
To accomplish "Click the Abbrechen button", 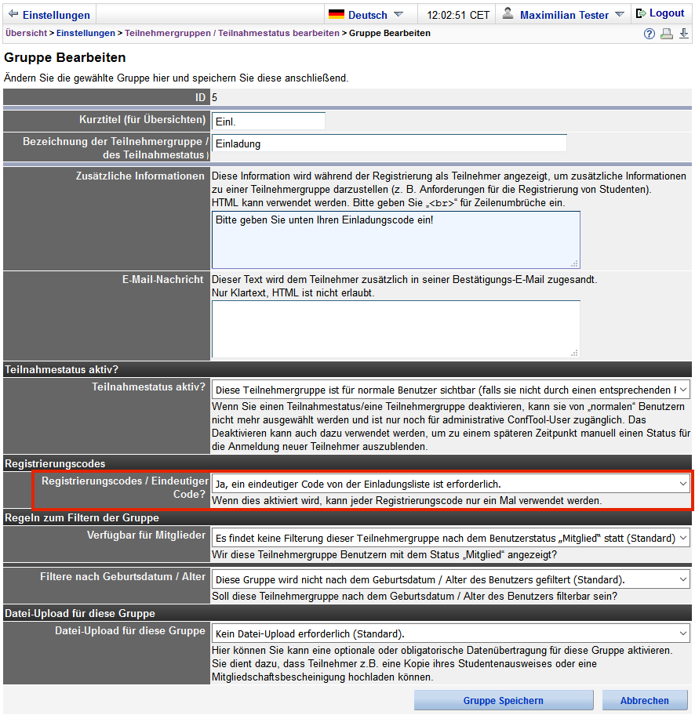I will coord(644,700).
